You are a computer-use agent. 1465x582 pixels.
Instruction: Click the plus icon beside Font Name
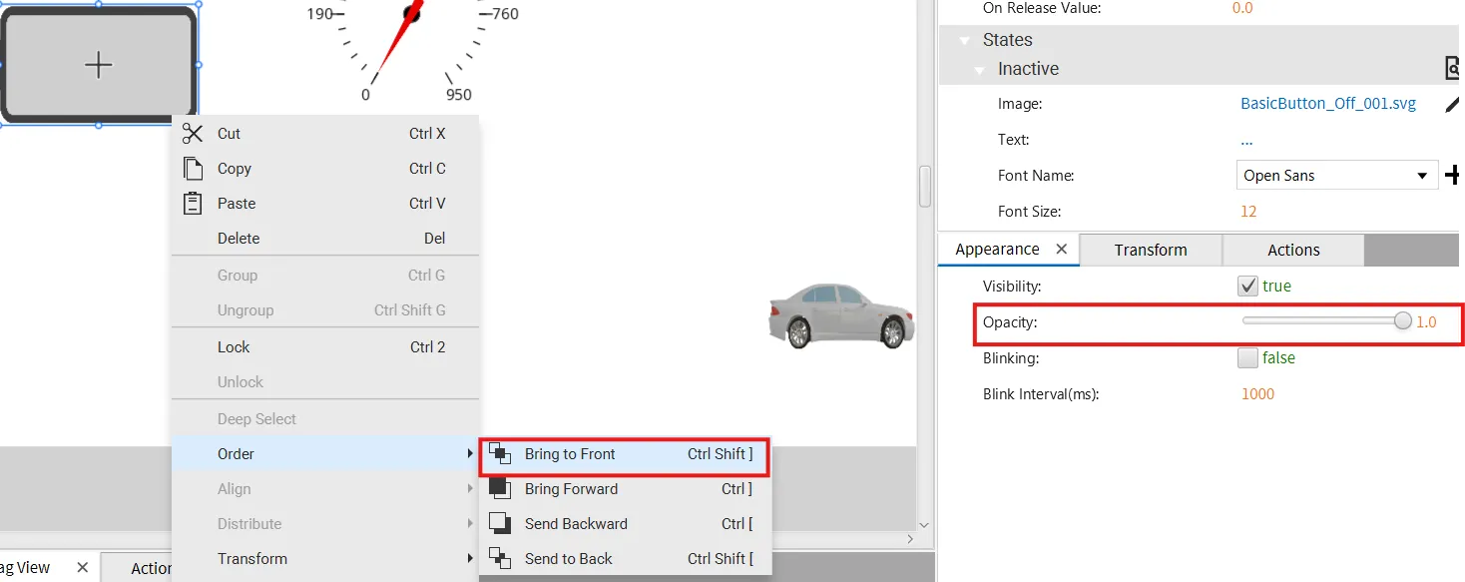1454,176
